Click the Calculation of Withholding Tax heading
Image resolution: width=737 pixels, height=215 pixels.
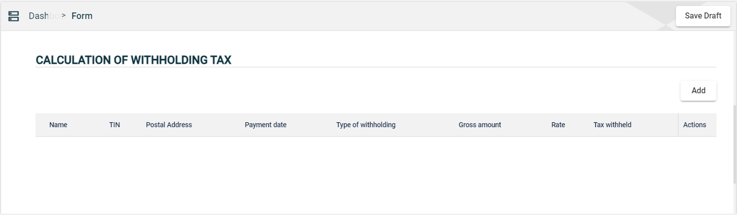click(x=133, y=60)
